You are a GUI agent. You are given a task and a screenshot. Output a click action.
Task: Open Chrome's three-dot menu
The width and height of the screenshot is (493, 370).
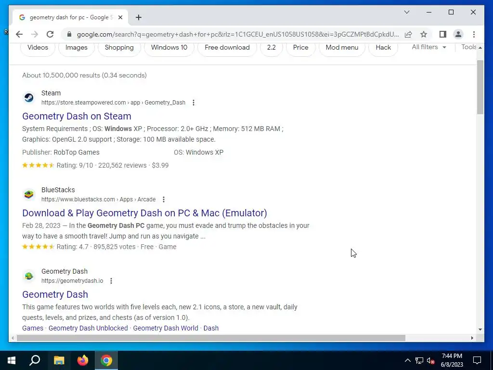pyautogui.click(x=474, y=34)
